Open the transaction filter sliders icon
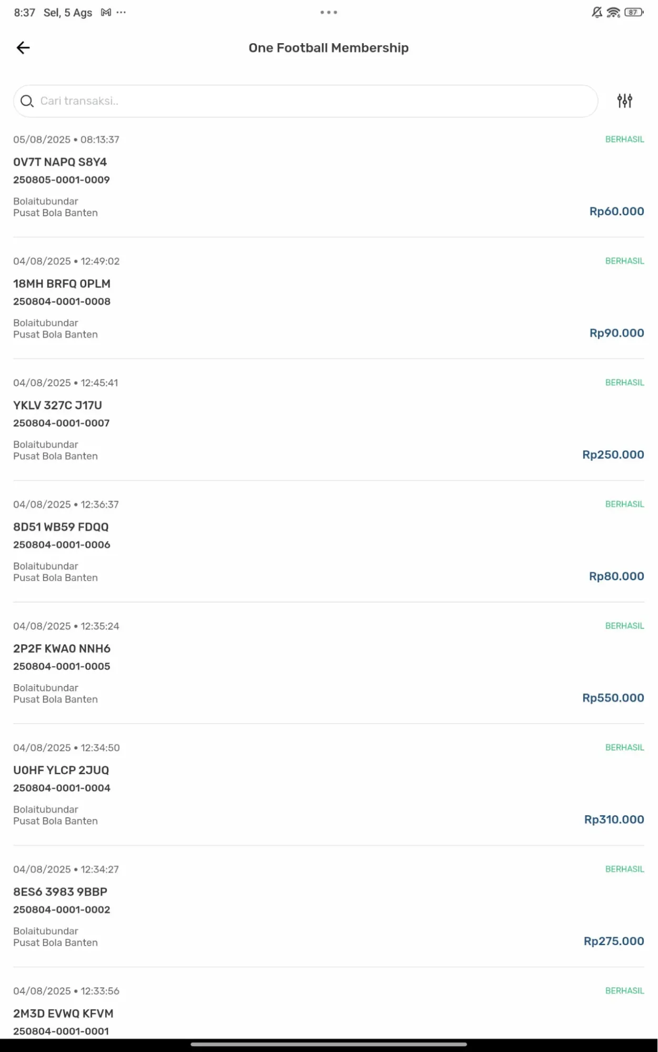Image resolution: width=658 pixels, height=1052 pixels. click(624, 101)
